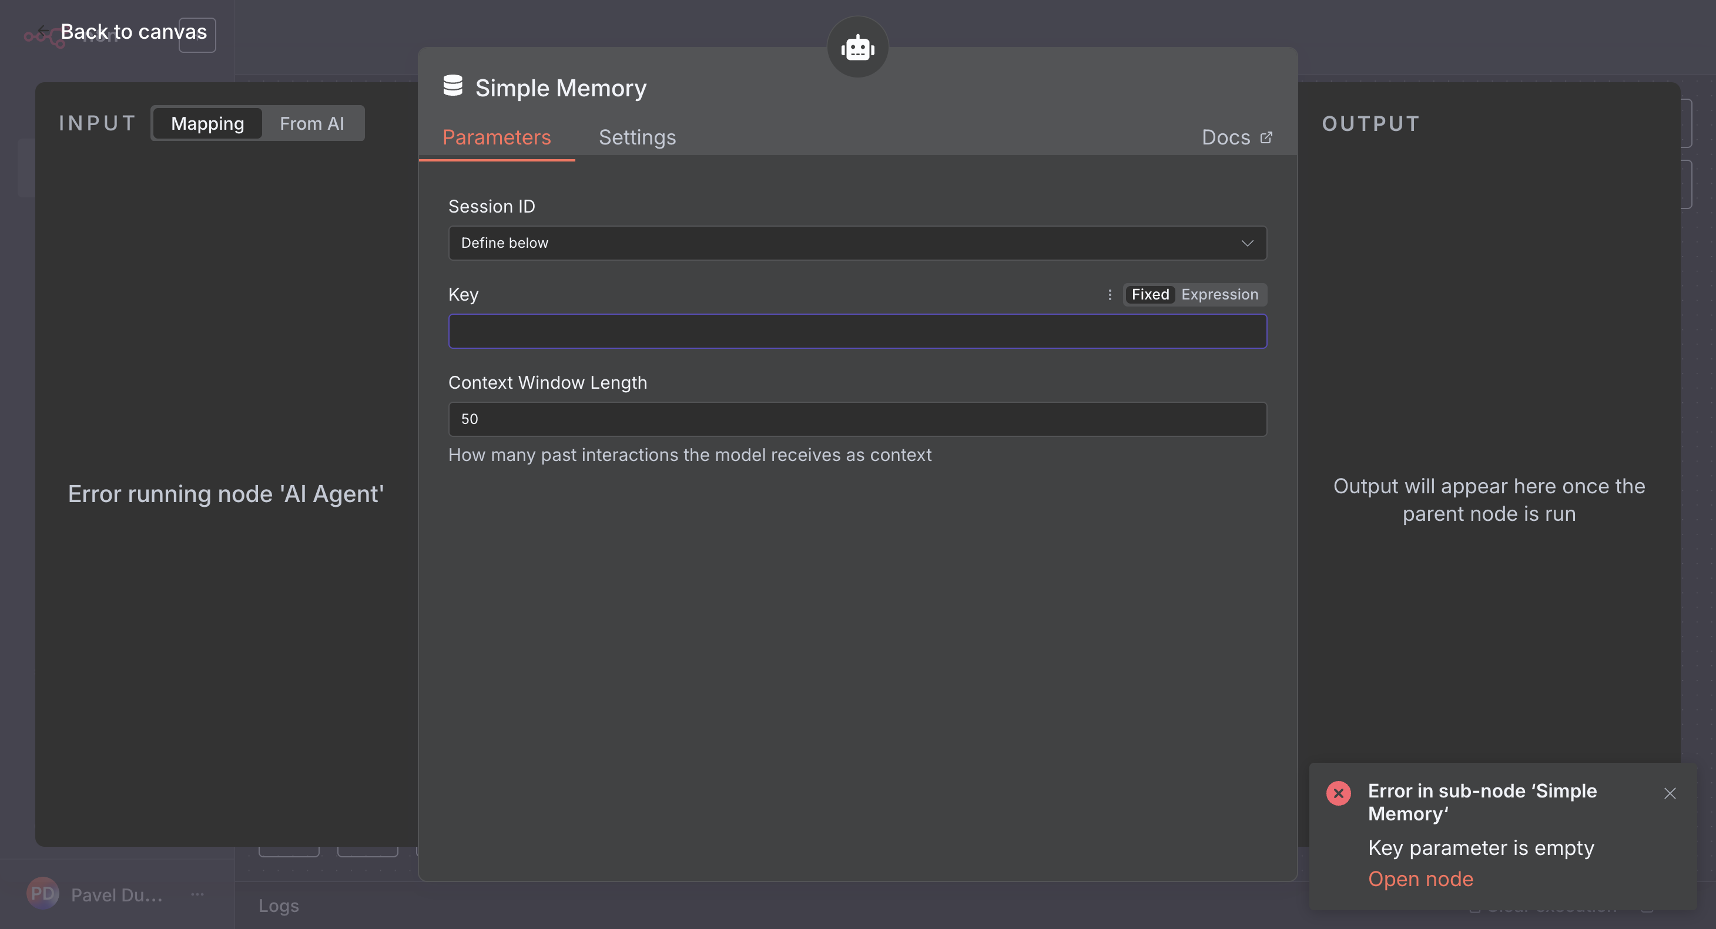Open Key parameter options dots menu
Viewport: 1716px width, 929px height.
point(1110,295)
